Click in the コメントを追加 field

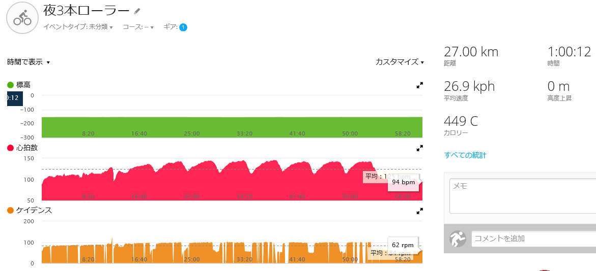pos(534,239)
